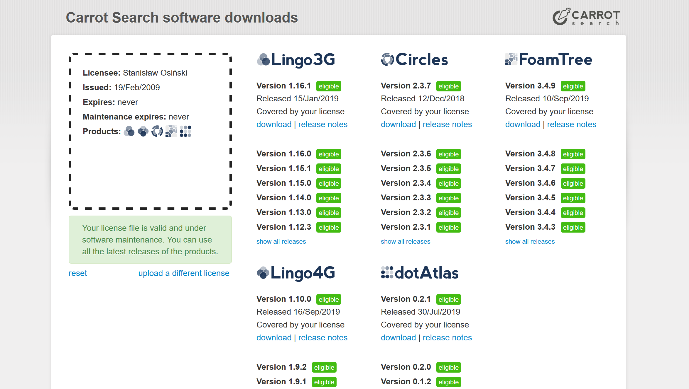Reset the uploaded license

(x=78, y=273)
